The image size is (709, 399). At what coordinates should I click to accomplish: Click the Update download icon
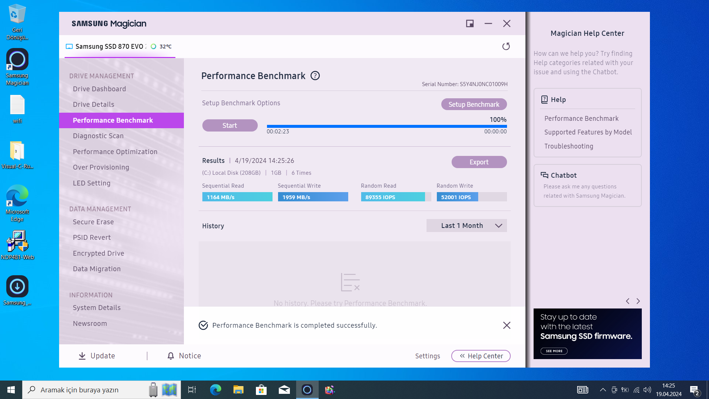click(82, 356)
